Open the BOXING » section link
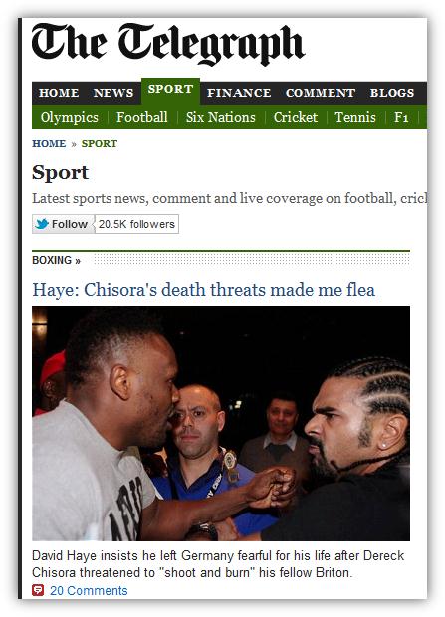The width and height of the screenshot is (445, 617). 56,260
